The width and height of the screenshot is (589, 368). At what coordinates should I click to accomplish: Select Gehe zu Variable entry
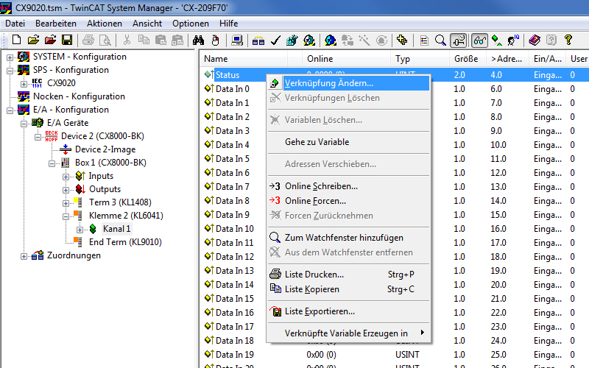pos(348,142)
